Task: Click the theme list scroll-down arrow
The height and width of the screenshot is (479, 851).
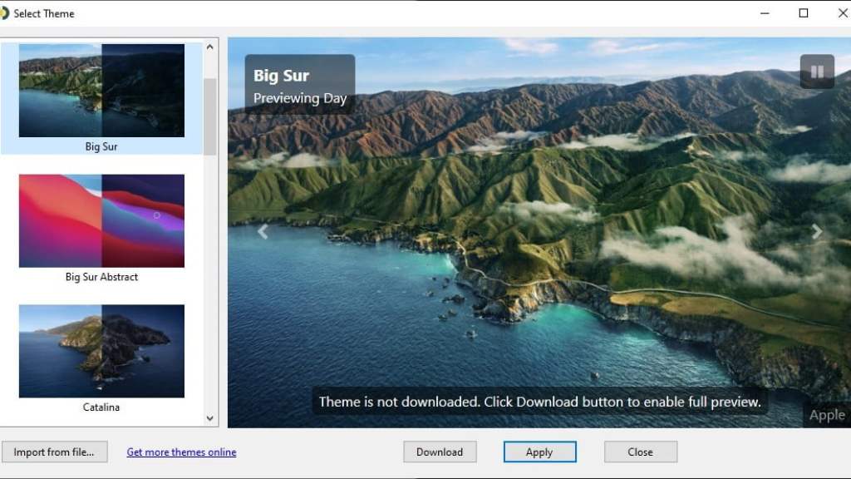Action: (210, 418)
